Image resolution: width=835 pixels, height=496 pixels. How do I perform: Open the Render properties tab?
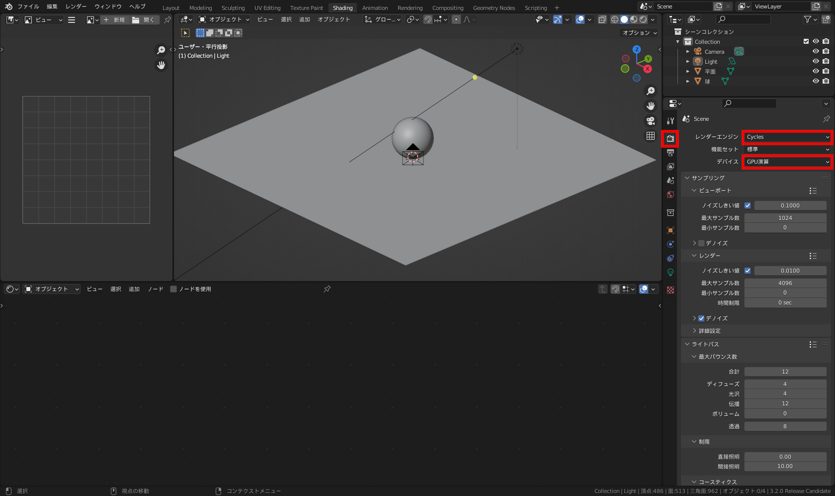pos(670,138)
